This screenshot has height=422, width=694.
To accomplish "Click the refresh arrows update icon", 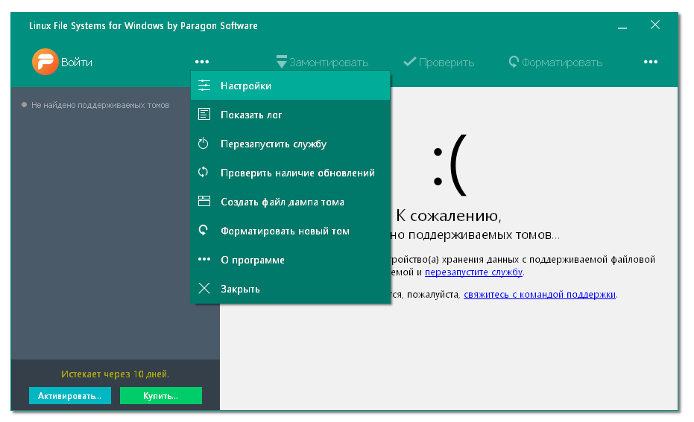I will [204, 172].
